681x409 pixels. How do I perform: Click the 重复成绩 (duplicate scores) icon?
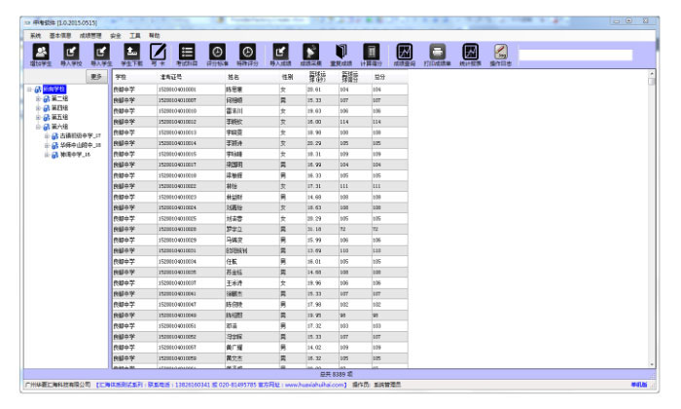pyautogui.click(x=340, y=54)
